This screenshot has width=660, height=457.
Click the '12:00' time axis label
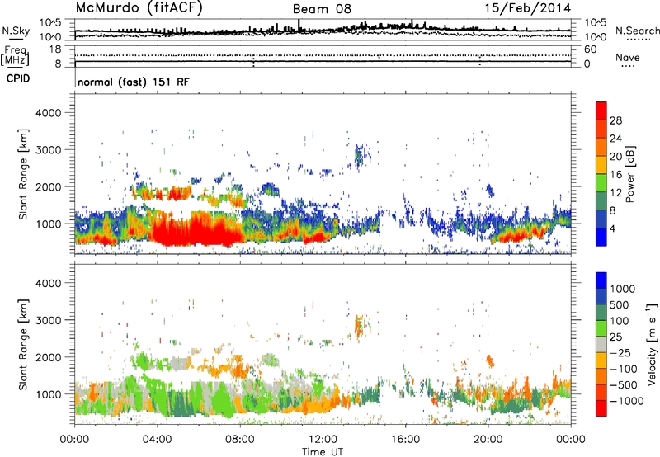(323, 440)
